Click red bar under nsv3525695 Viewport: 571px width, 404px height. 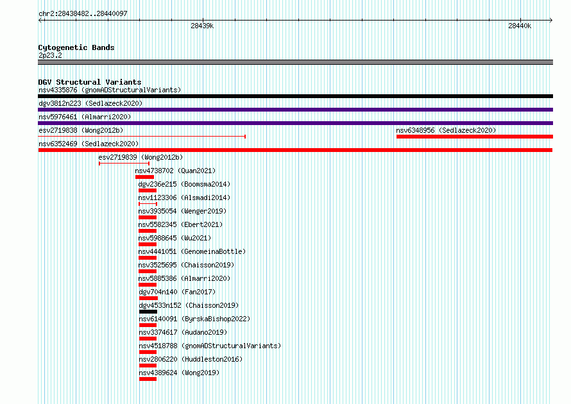click(x=148, y=271)
